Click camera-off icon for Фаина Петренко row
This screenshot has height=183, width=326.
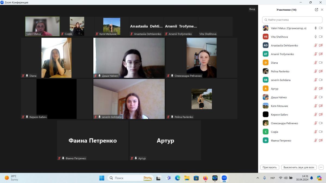click(x=321, y=140)
